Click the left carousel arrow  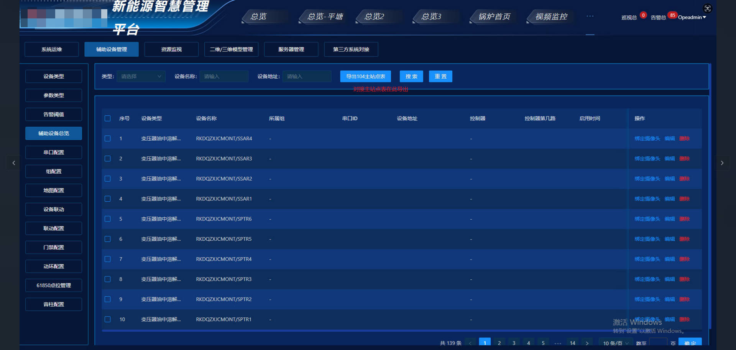click(x=14, y=163)
